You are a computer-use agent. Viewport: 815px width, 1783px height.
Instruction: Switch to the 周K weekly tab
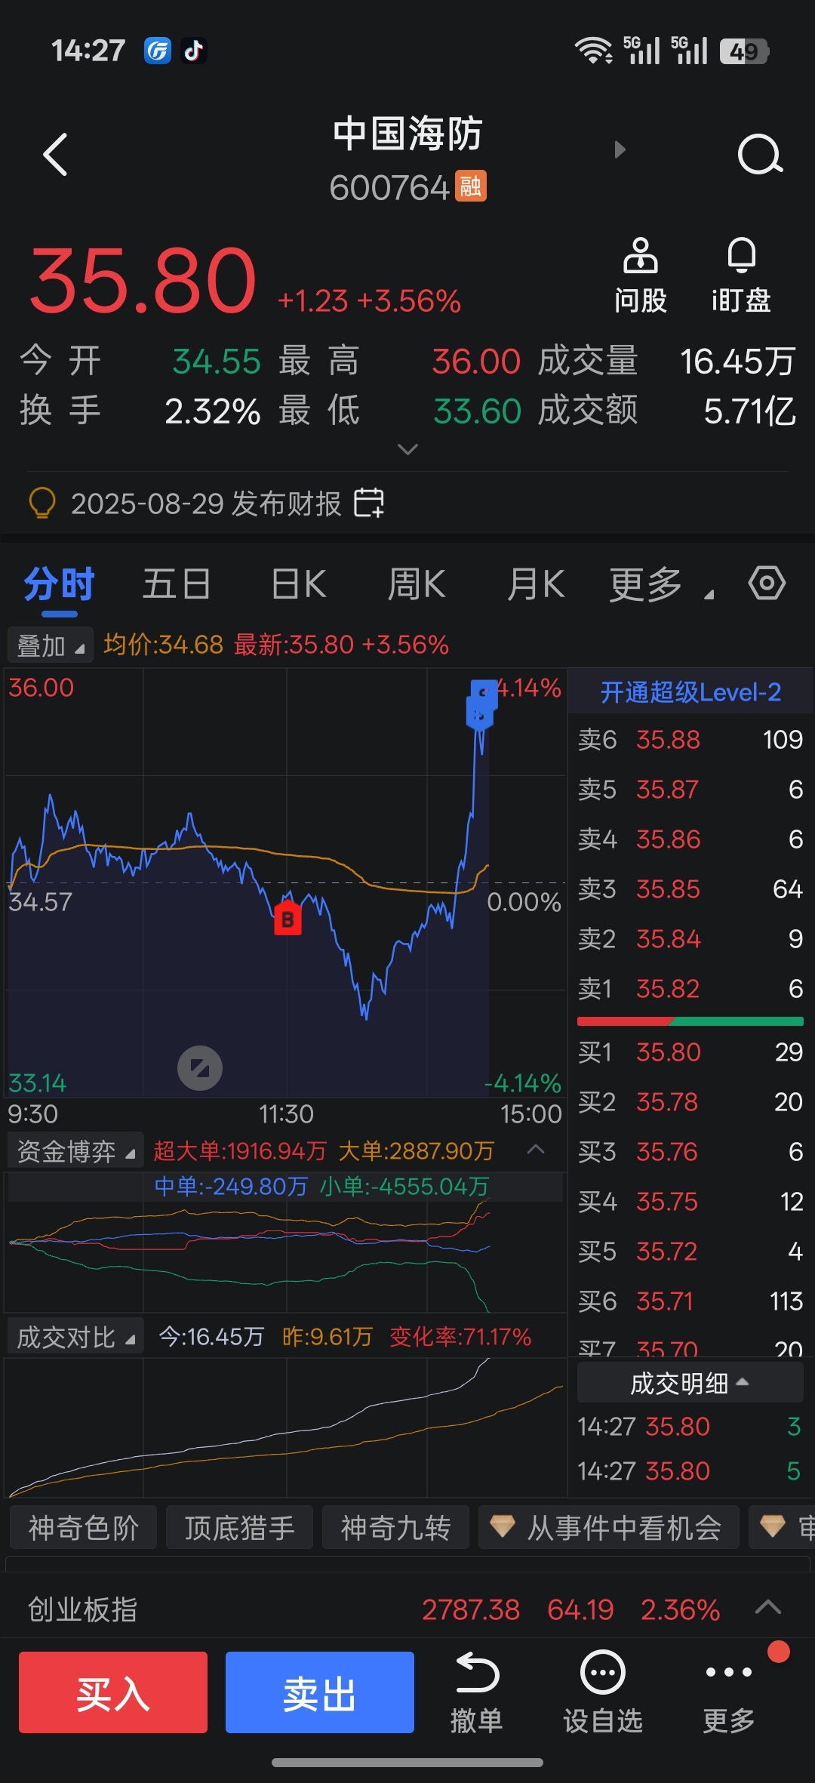[417, 584]
